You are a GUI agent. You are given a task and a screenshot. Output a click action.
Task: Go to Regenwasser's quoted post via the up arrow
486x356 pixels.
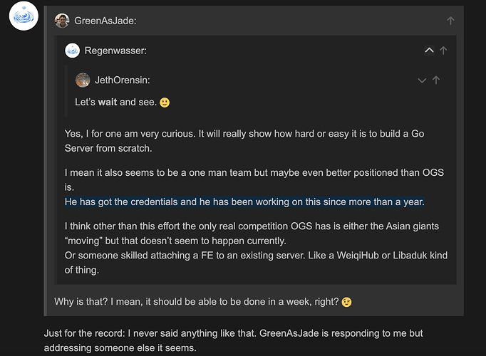(x=443, y=51)
